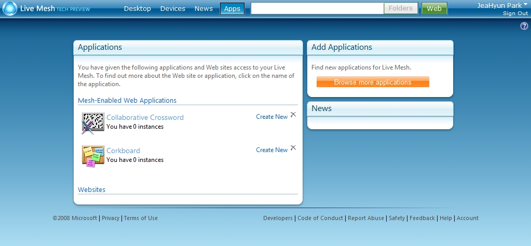Expand the JeaHyun Park user dropdown arrow
Screen dimensions: 531x246
pyautogui.click(x=525, y=5)
